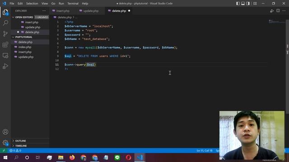
Task: Open delete.php in PHPTUTORIAL folder
Action: 30,42
